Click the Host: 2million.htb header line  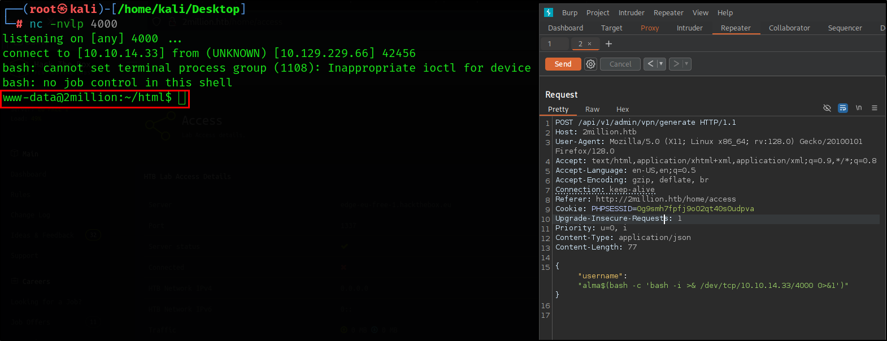pos(596,132)
